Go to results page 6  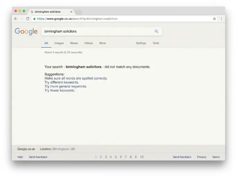[121, 157]
